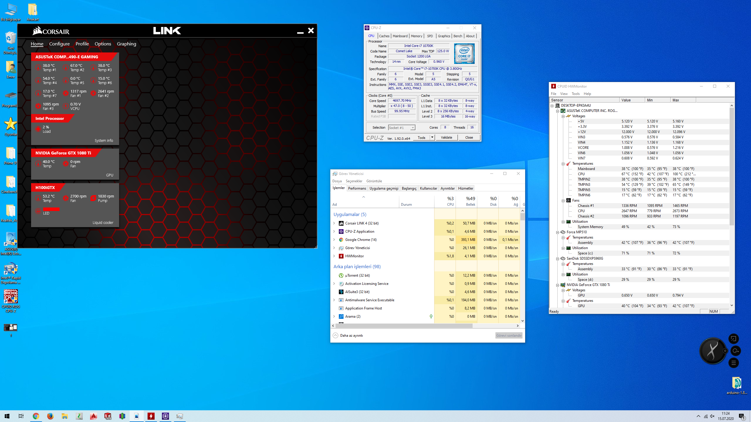Collapse NVIDIA GeForce GTX 1080 Ti node
The image size is (751, 422).
click(x=557, y=285)
